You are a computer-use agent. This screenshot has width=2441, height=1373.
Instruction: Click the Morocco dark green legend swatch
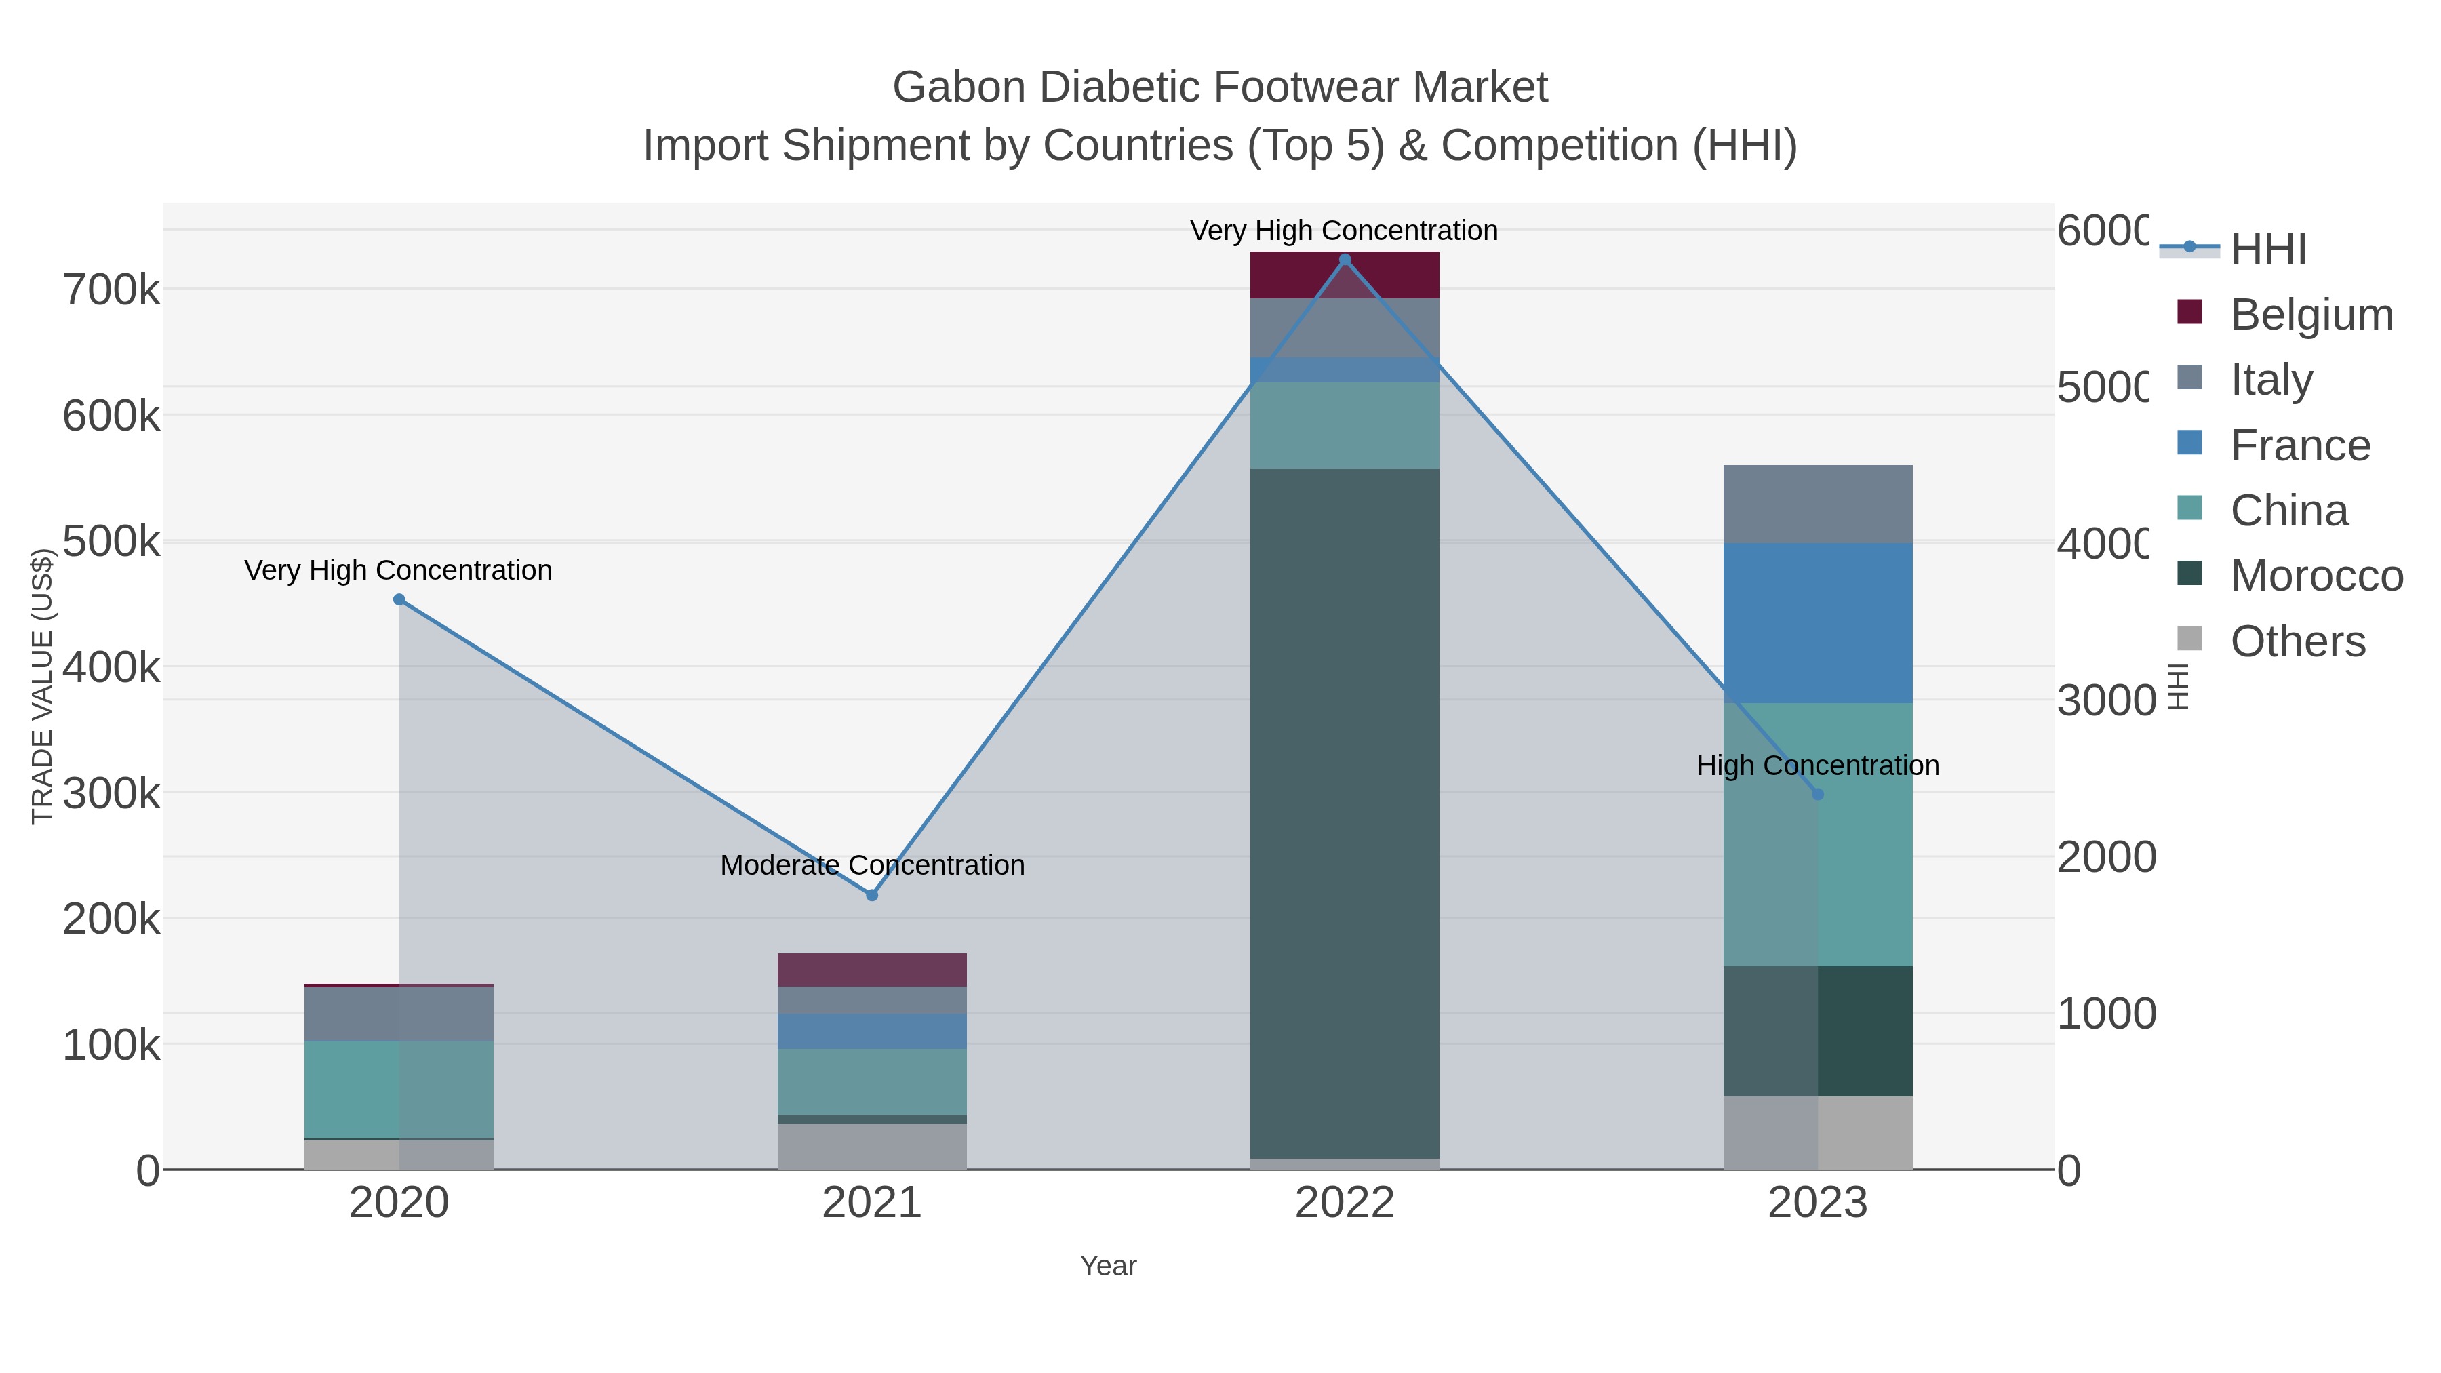[2190, 573]
